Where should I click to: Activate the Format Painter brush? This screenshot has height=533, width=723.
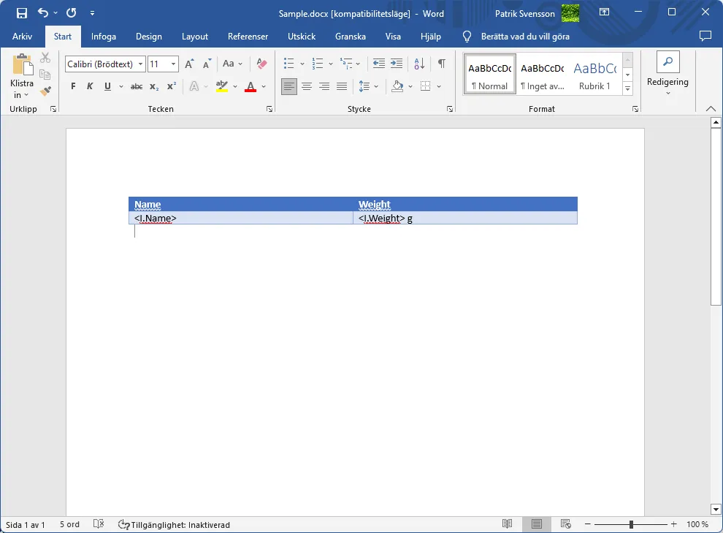[45, 91]
